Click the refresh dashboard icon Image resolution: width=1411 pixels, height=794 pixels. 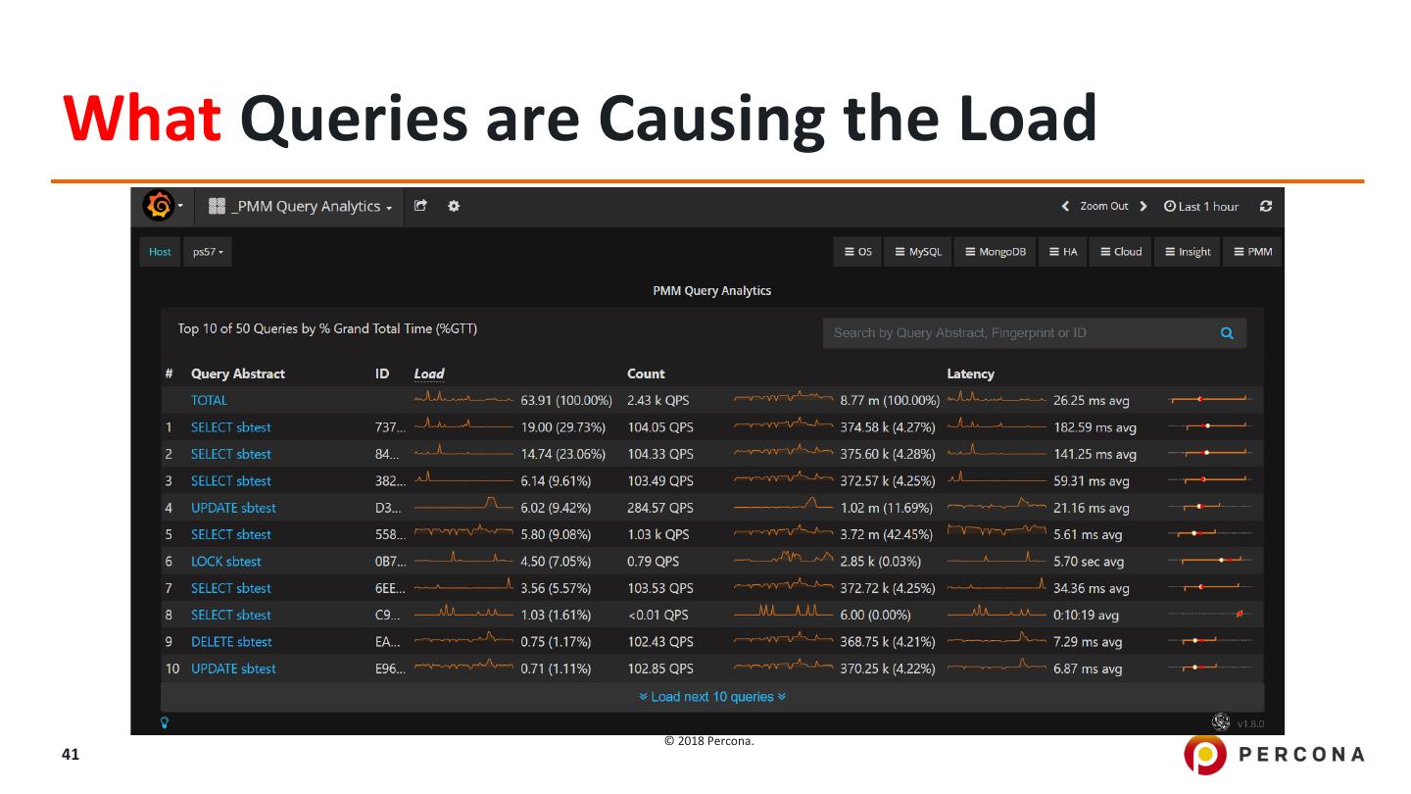tap(1266, 206)
